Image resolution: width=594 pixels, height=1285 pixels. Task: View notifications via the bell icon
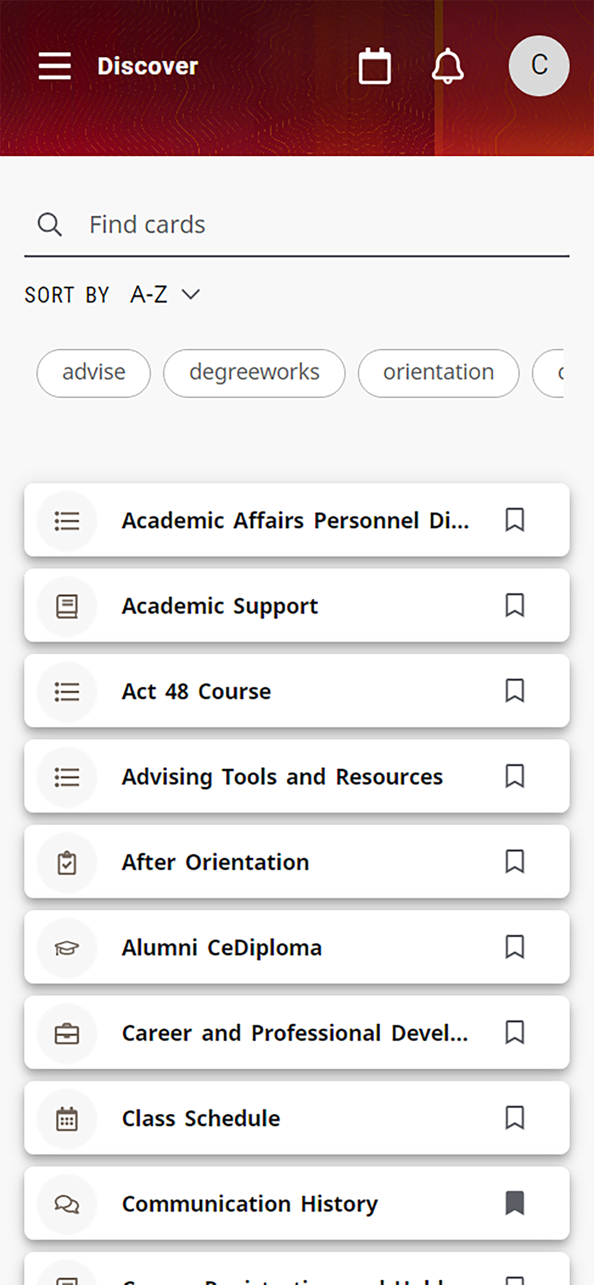click(x=447, y=66)
